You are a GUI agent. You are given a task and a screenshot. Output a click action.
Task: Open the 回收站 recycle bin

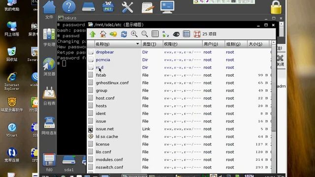tap(12, 54)
